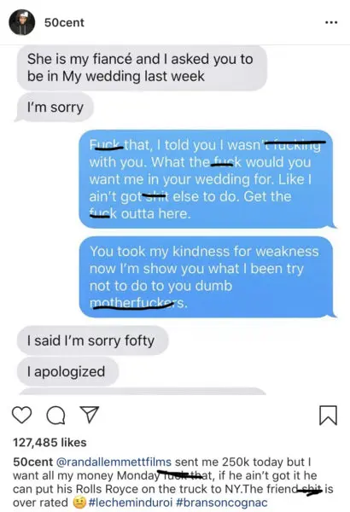Open the 50cent name in the caption
This screenshot has height=512, width=350.
tap(32, 462)
